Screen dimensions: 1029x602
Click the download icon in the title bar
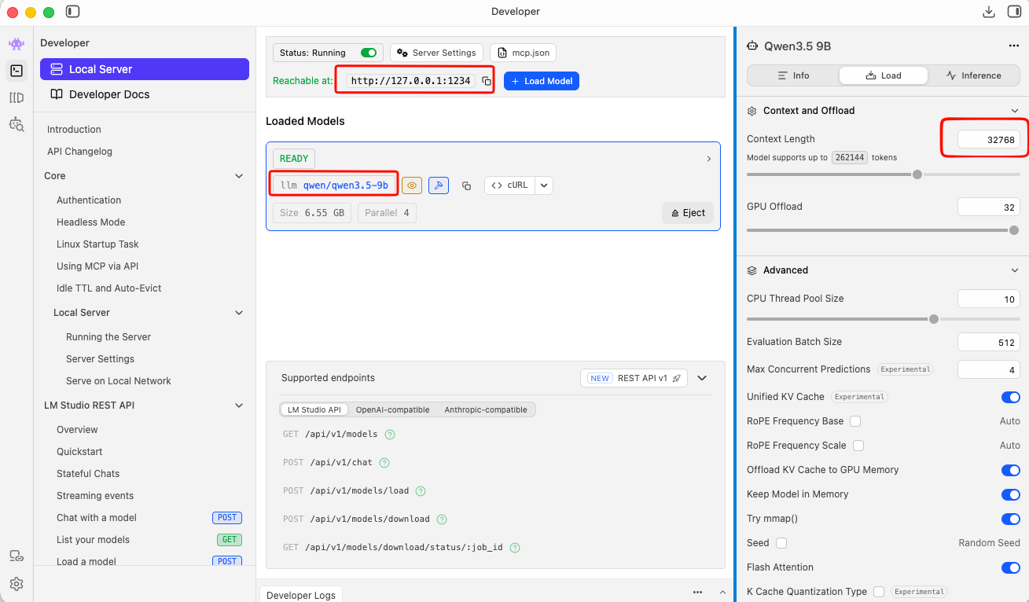989,12
